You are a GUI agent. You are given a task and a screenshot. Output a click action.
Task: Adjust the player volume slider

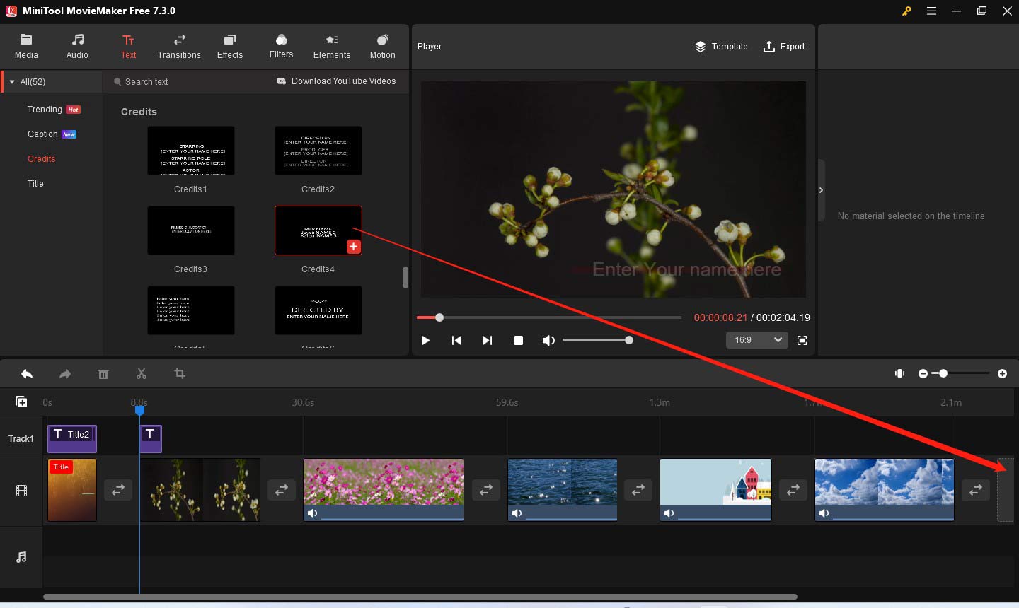(598, 340)
